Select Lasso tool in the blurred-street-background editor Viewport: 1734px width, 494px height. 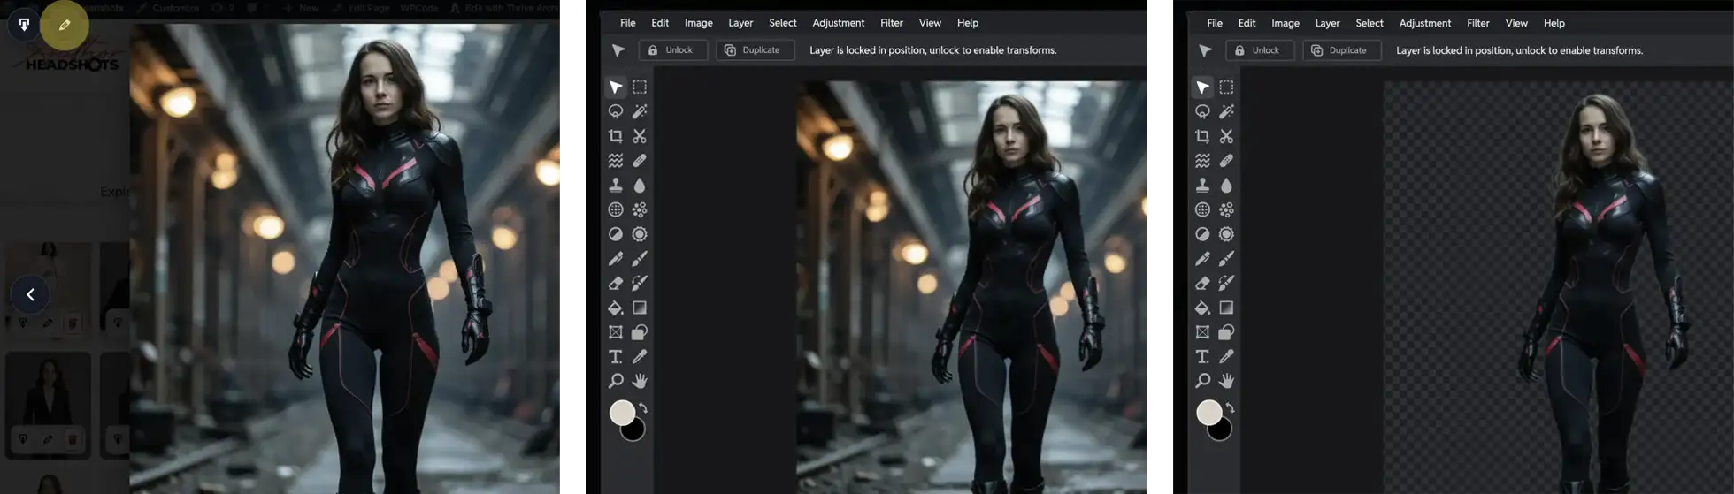[x=616, y=111]
